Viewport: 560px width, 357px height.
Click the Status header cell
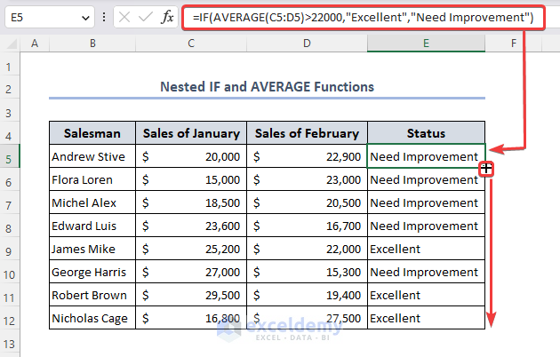tap(426, 133)
